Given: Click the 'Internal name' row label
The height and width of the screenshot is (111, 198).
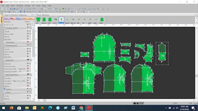Looking at the screenshot, I should click(x=10, y=66).
